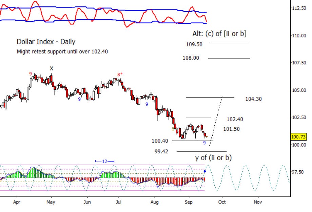Click the 107.50 price axis label
This screenshot has height=212, width=312.
point(299,63)
